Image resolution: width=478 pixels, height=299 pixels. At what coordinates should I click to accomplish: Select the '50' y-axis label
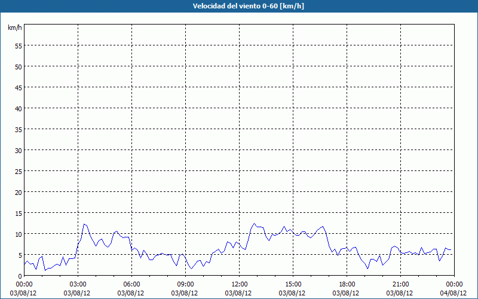19,66
